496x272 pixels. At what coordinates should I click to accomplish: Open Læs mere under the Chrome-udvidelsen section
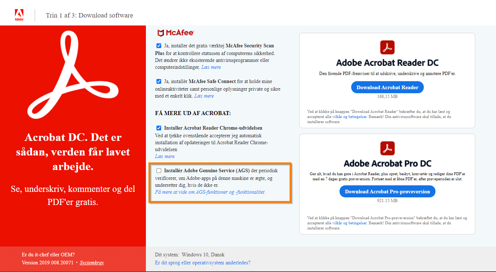[164, 156]
